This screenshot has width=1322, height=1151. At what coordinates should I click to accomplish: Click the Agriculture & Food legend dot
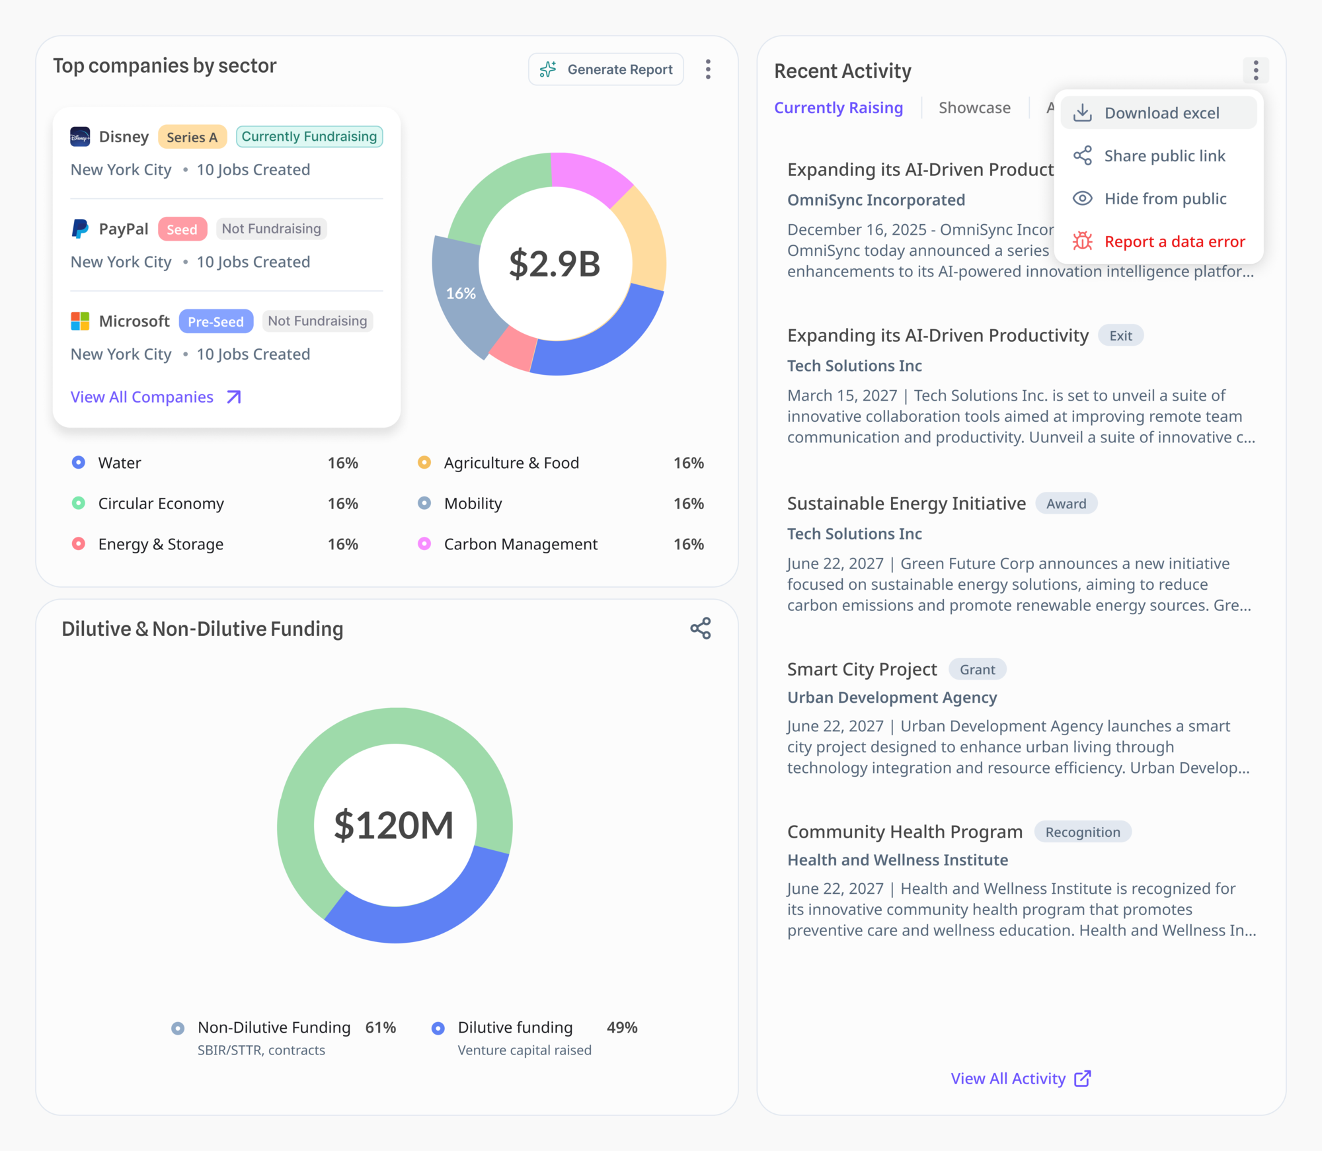coord(424,463)
